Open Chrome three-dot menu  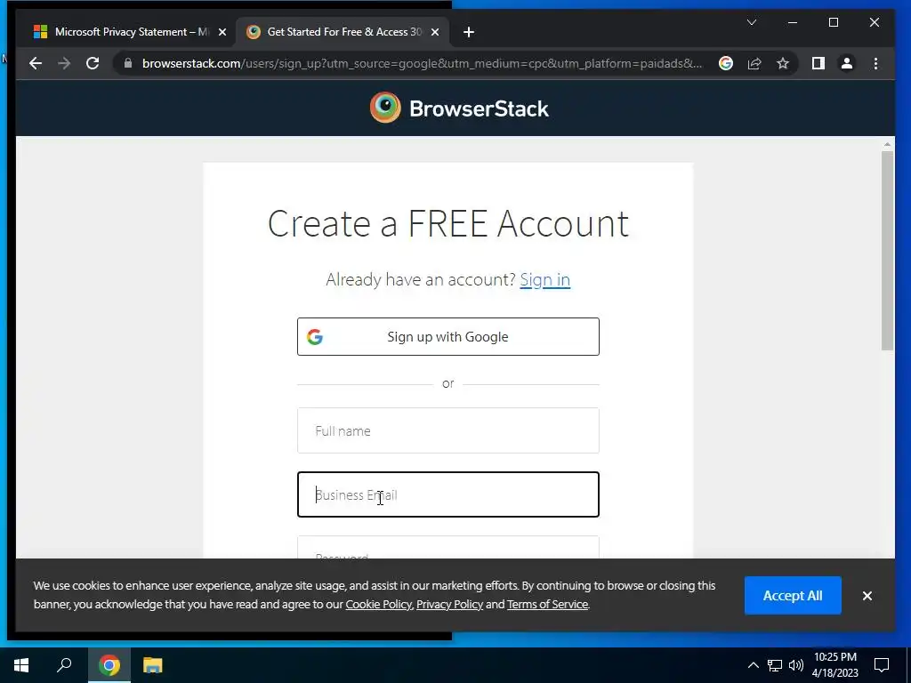(x=875, y=63)
